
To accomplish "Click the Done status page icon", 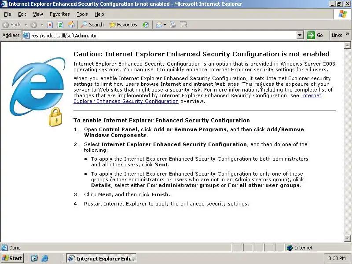I will tap(4, 248).
